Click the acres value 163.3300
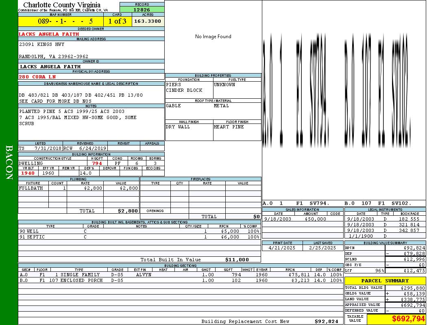427x325 pixels. click(148, 21)
